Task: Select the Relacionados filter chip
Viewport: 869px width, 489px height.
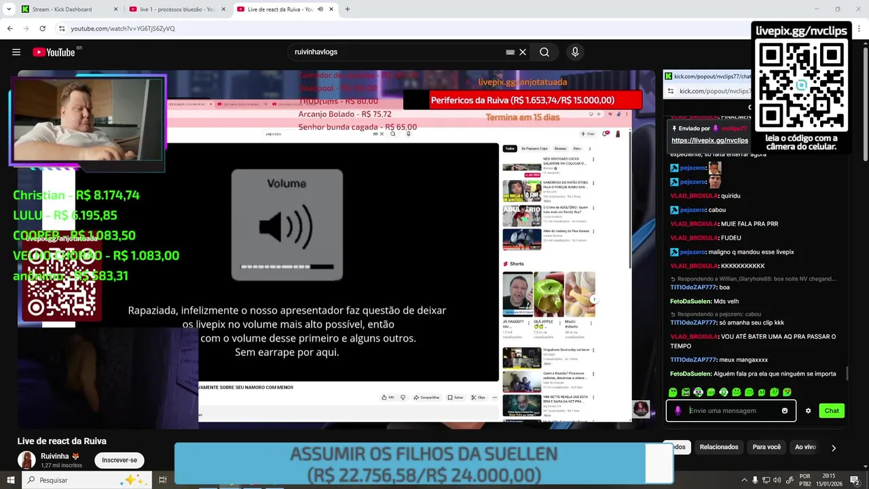Action: pyautogui.click(x=719, y=447)
